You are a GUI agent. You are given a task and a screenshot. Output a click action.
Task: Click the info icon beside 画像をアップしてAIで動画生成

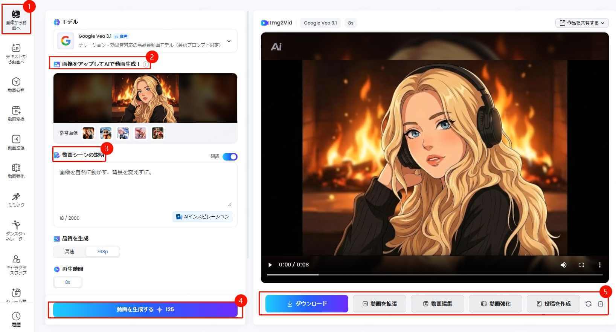click(146, 64)
